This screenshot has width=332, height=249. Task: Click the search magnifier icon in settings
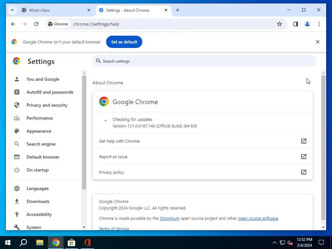click(x=98, y=61)
